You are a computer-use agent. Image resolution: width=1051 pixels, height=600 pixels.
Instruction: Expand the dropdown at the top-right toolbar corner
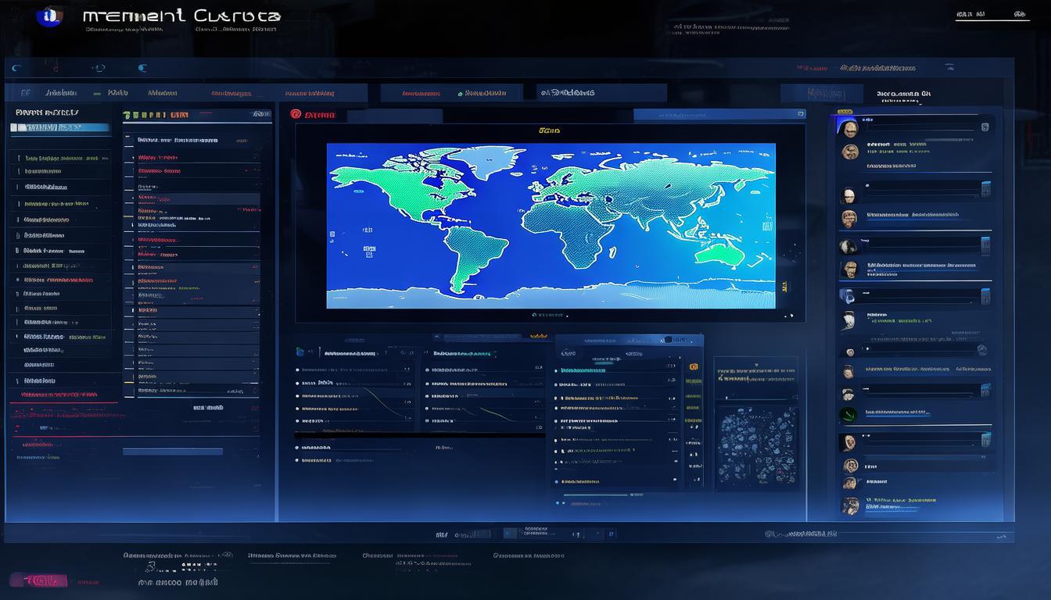[x=949, y=68]
